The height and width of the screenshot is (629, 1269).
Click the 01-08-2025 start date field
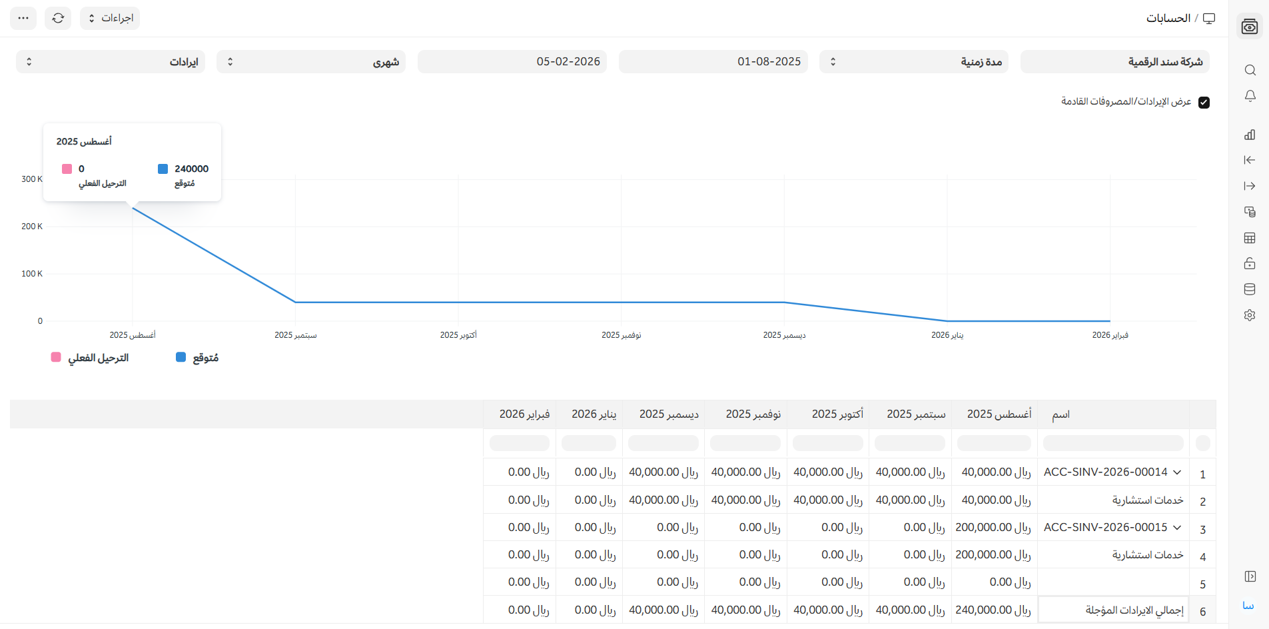[x=713, y=62]
